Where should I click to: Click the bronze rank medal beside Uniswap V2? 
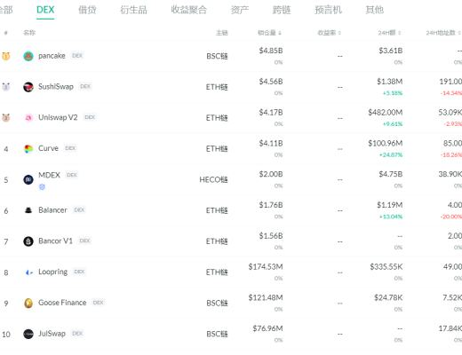point(6,117)
